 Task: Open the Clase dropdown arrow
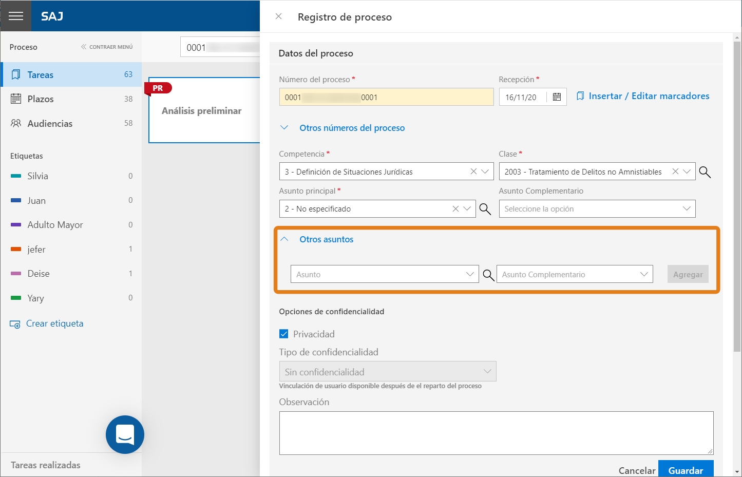point(687,171)
